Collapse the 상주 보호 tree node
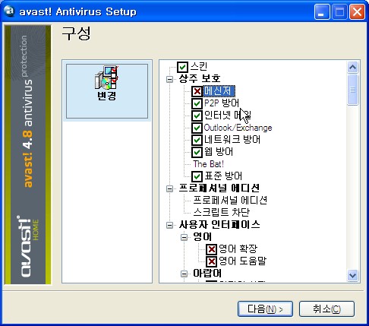The width and height of the screenshot is (369, 326). point(169,79)
